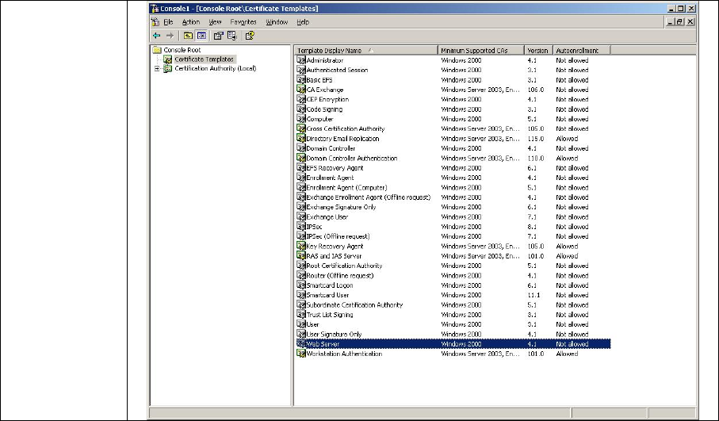Select the Administrator template icon
Image resolution: width=719 pixels, height=421 pixels.
pyautogui.click(x=300, y=60)
